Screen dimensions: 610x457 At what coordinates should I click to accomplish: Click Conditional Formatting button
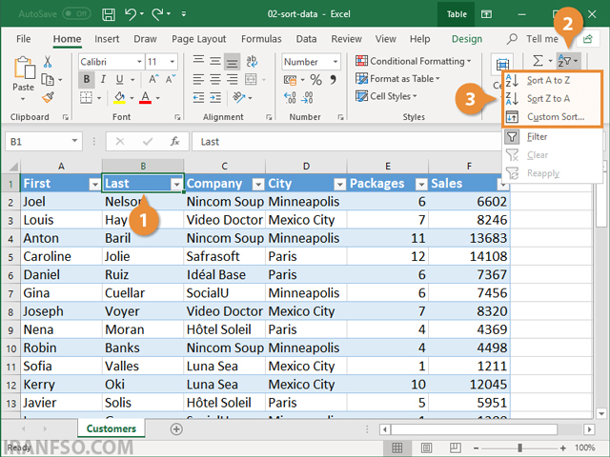click(413, 61)
